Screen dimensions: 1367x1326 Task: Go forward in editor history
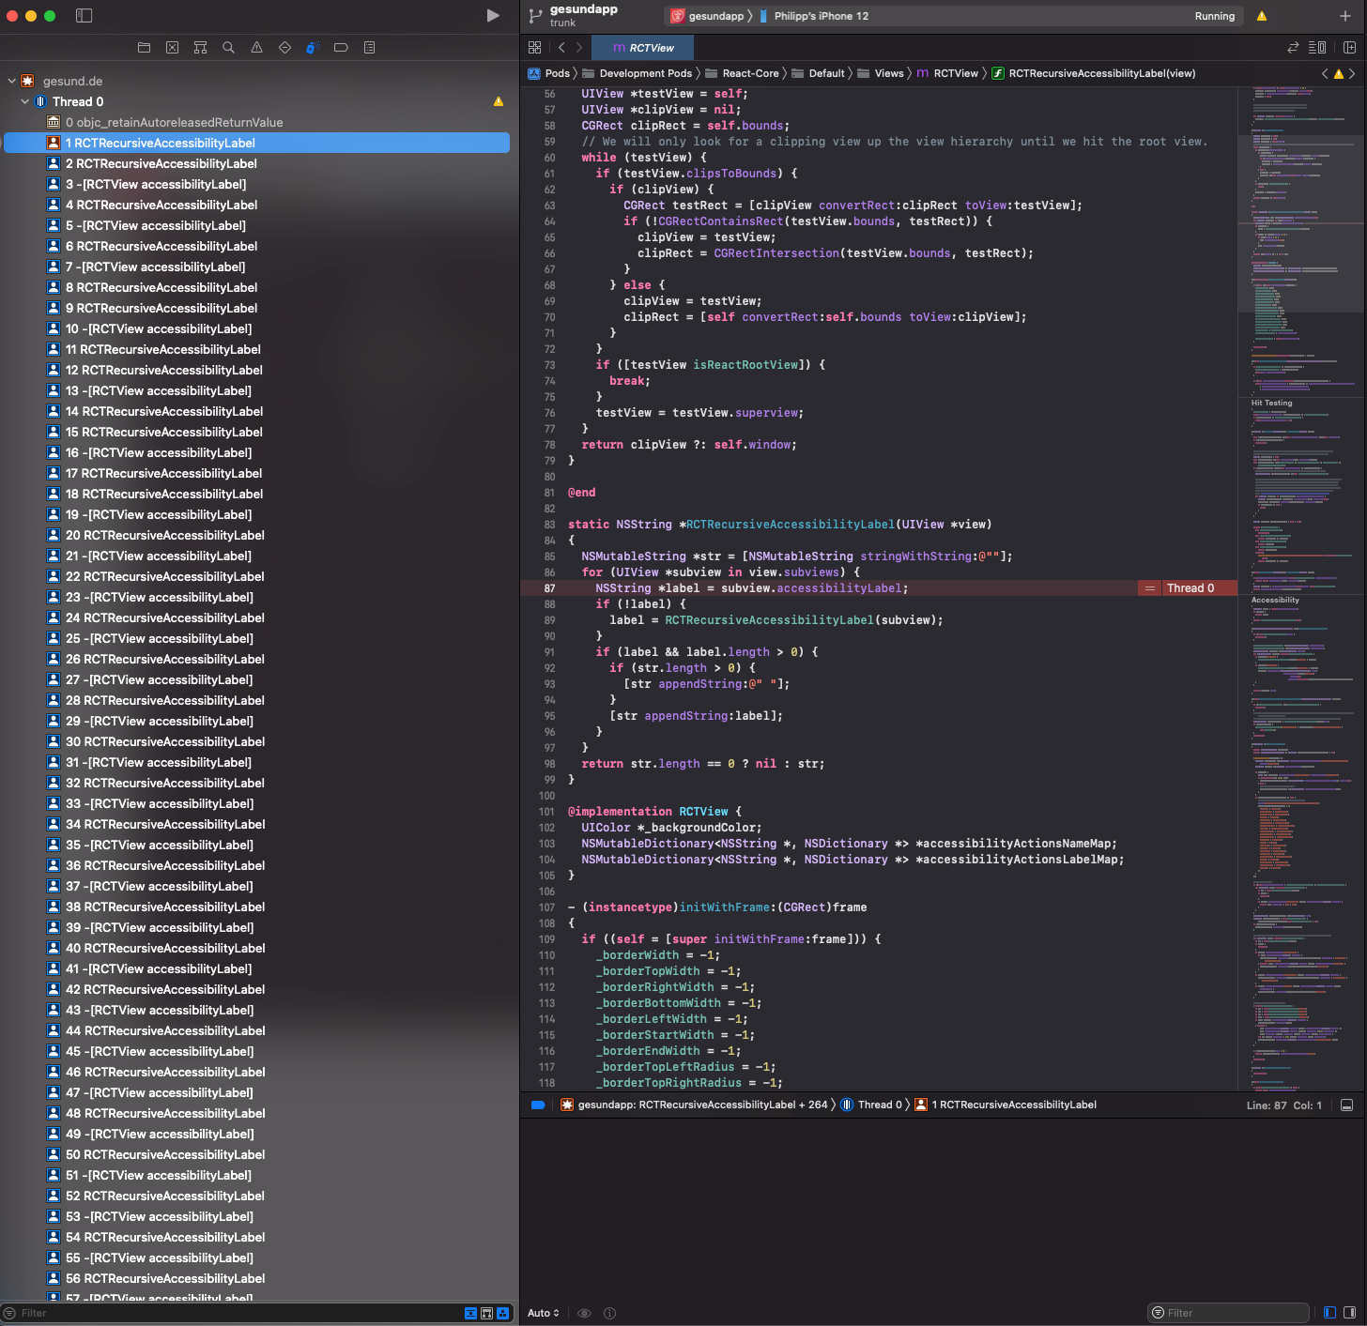(579, 48)
